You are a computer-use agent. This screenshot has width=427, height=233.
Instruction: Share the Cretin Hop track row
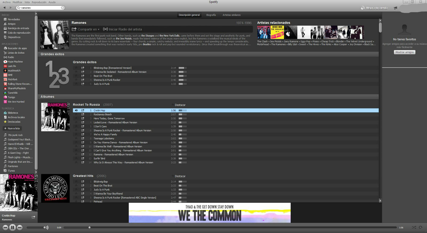click(x=83, y=110)
